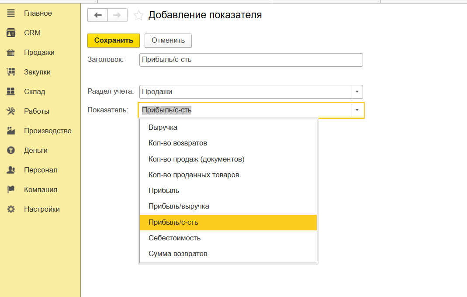Click the Производство factory icon
Image resolution: width=467 pixels, height=297 pixels.
pos(11,131)
